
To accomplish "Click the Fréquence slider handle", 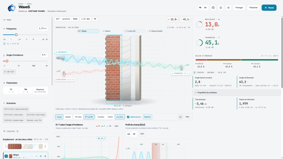I will 16,35.
